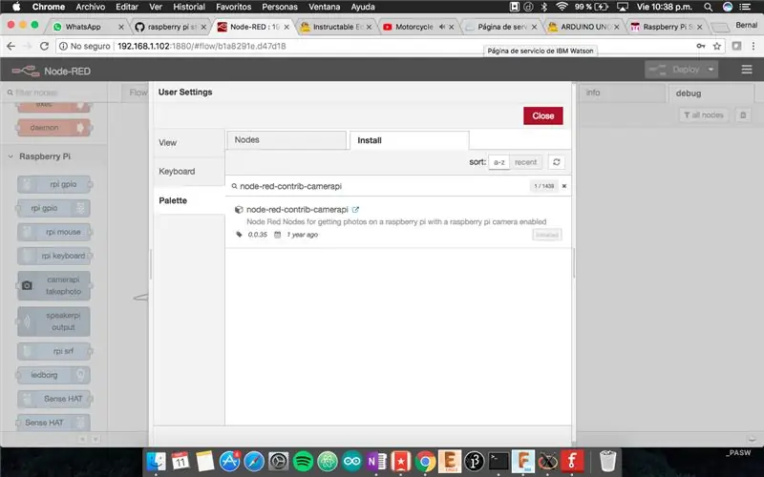Open the Keyboard settings section

189,172
